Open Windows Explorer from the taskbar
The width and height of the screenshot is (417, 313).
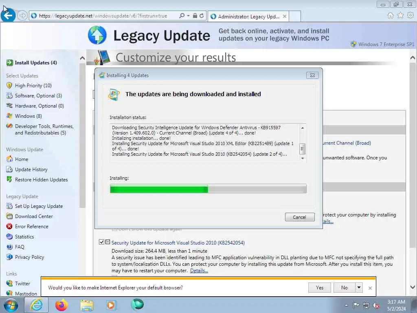point(87,305)
